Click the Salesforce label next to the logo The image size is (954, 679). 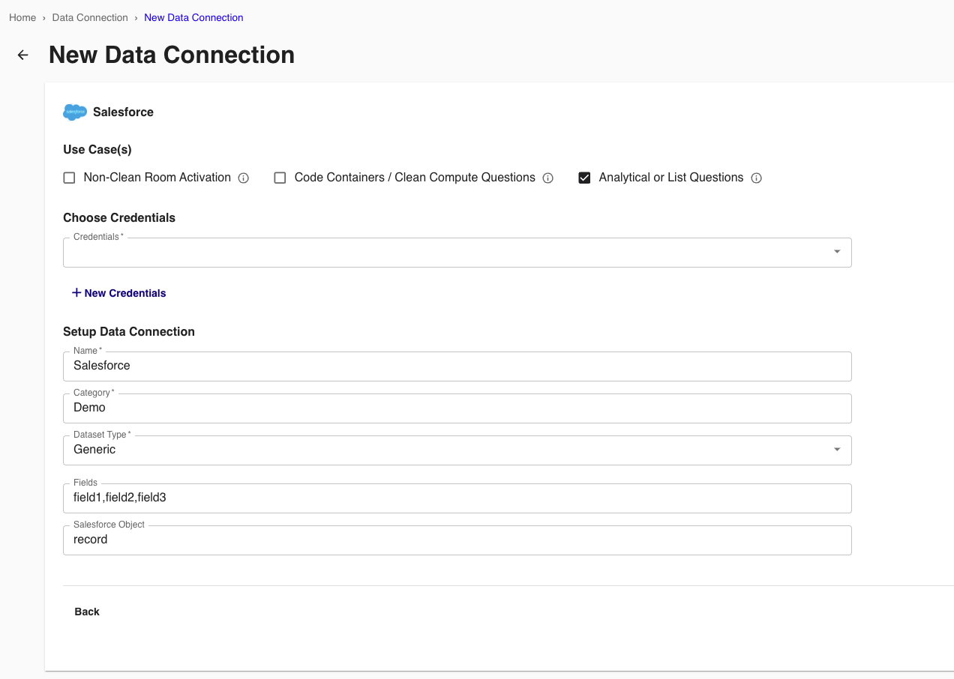(123, 112)
